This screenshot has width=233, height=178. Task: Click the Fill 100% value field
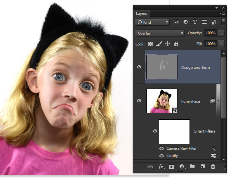210,44
